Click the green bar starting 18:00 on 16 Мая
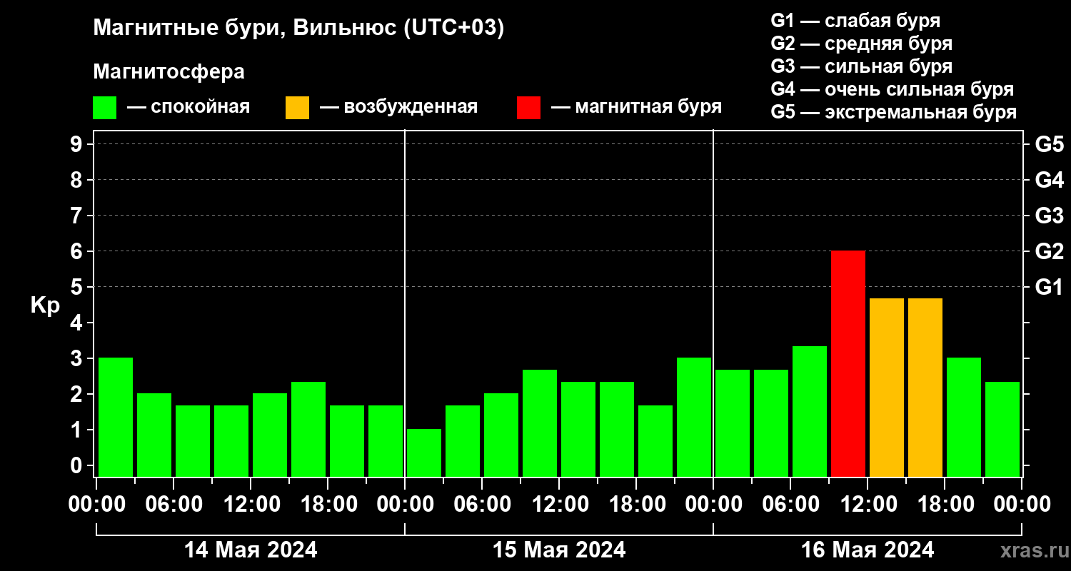 click(964, 418)
